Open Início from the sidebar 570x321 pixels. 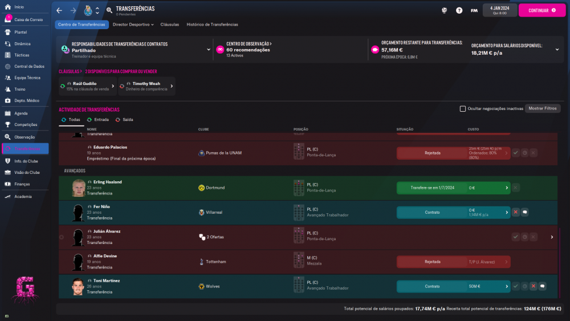[x=19, y=7]
